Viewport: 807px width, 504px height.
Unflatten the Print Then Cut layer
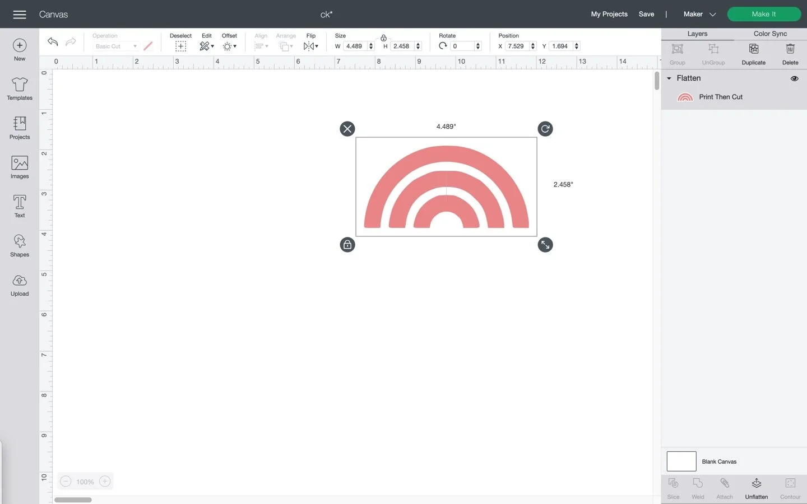click(756, 487)
